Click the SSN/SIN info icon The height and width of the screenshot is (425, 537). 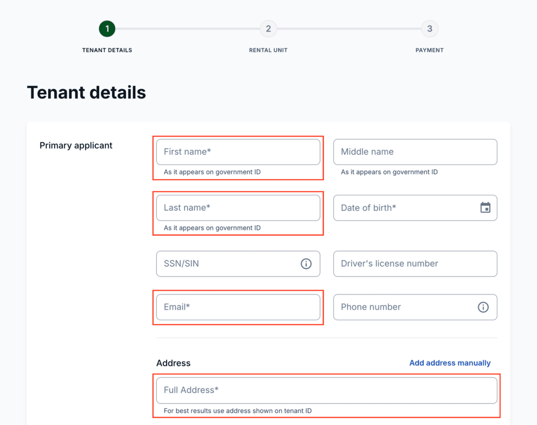[306, 264]
